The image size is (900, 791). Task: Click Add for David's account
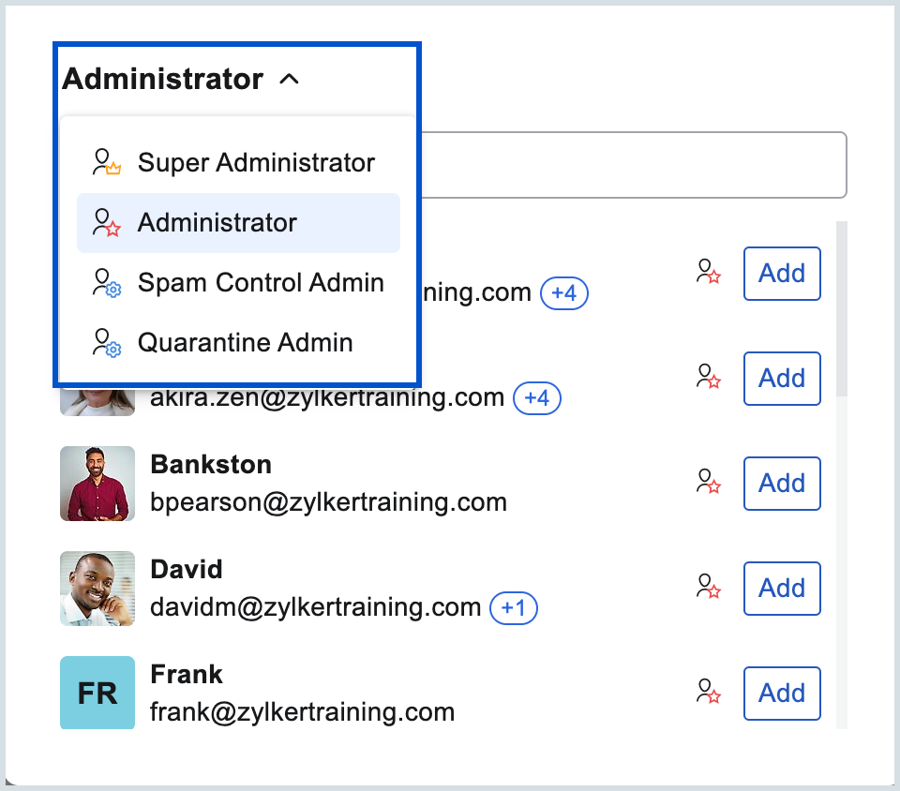pyautogui.click(x=782, y=588)
